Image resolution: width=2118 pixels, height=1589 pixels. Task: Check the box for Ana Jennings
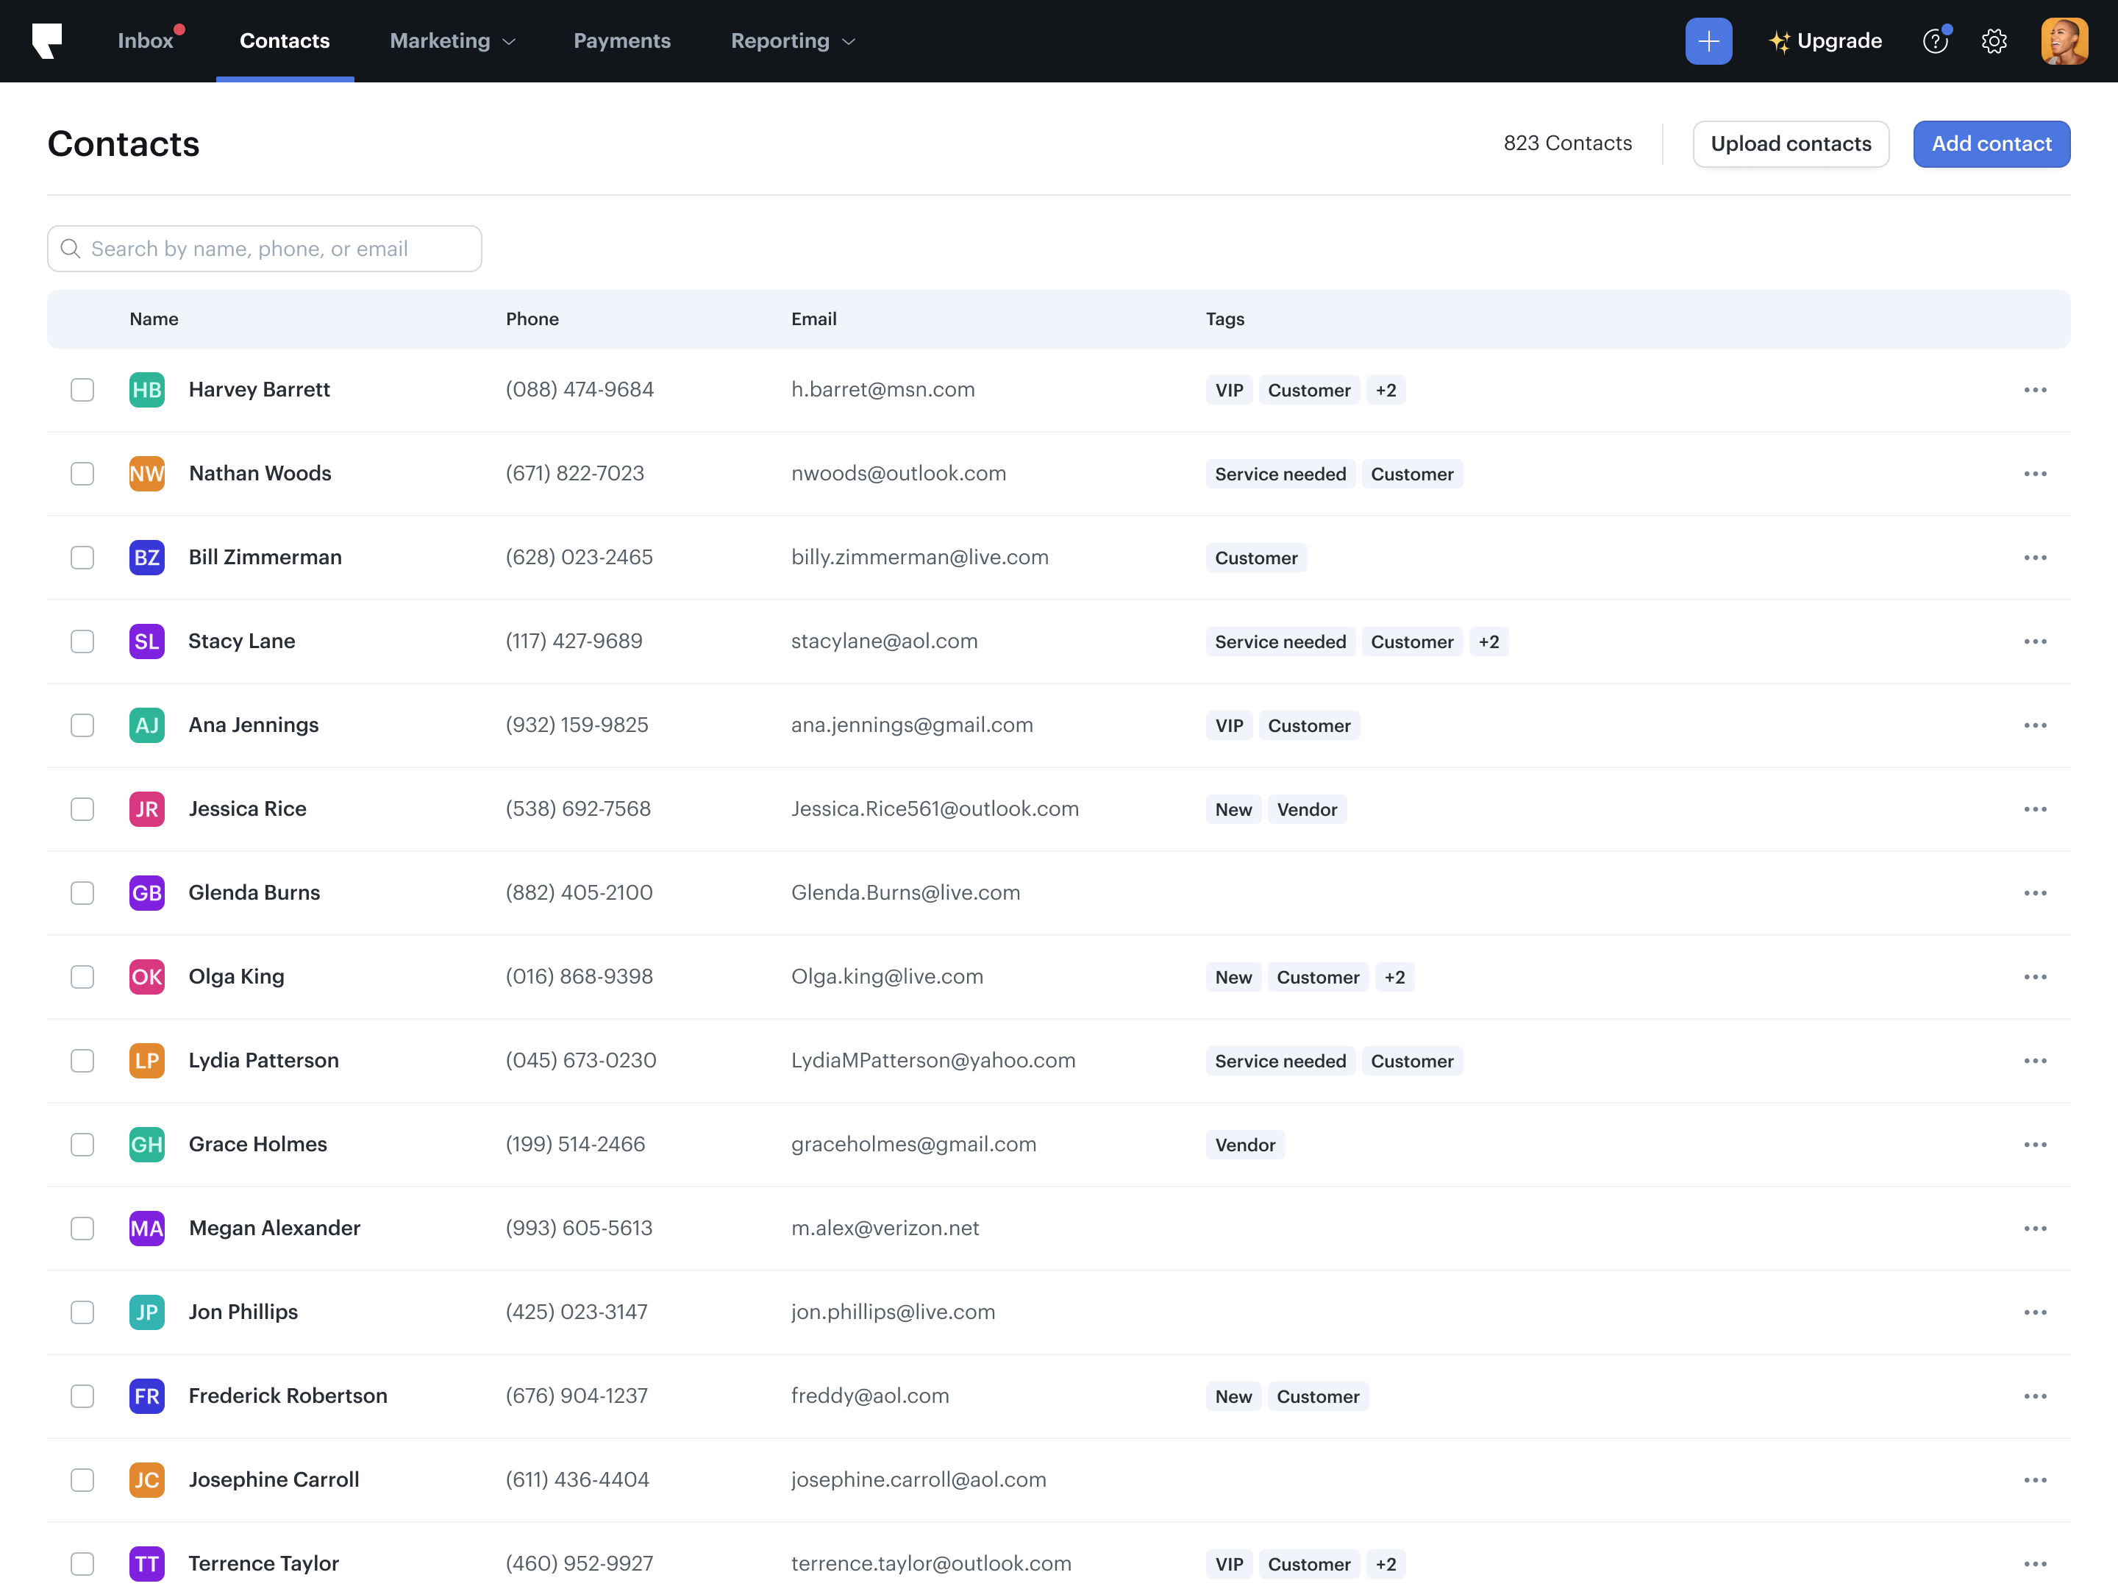[x=82, y=725]
